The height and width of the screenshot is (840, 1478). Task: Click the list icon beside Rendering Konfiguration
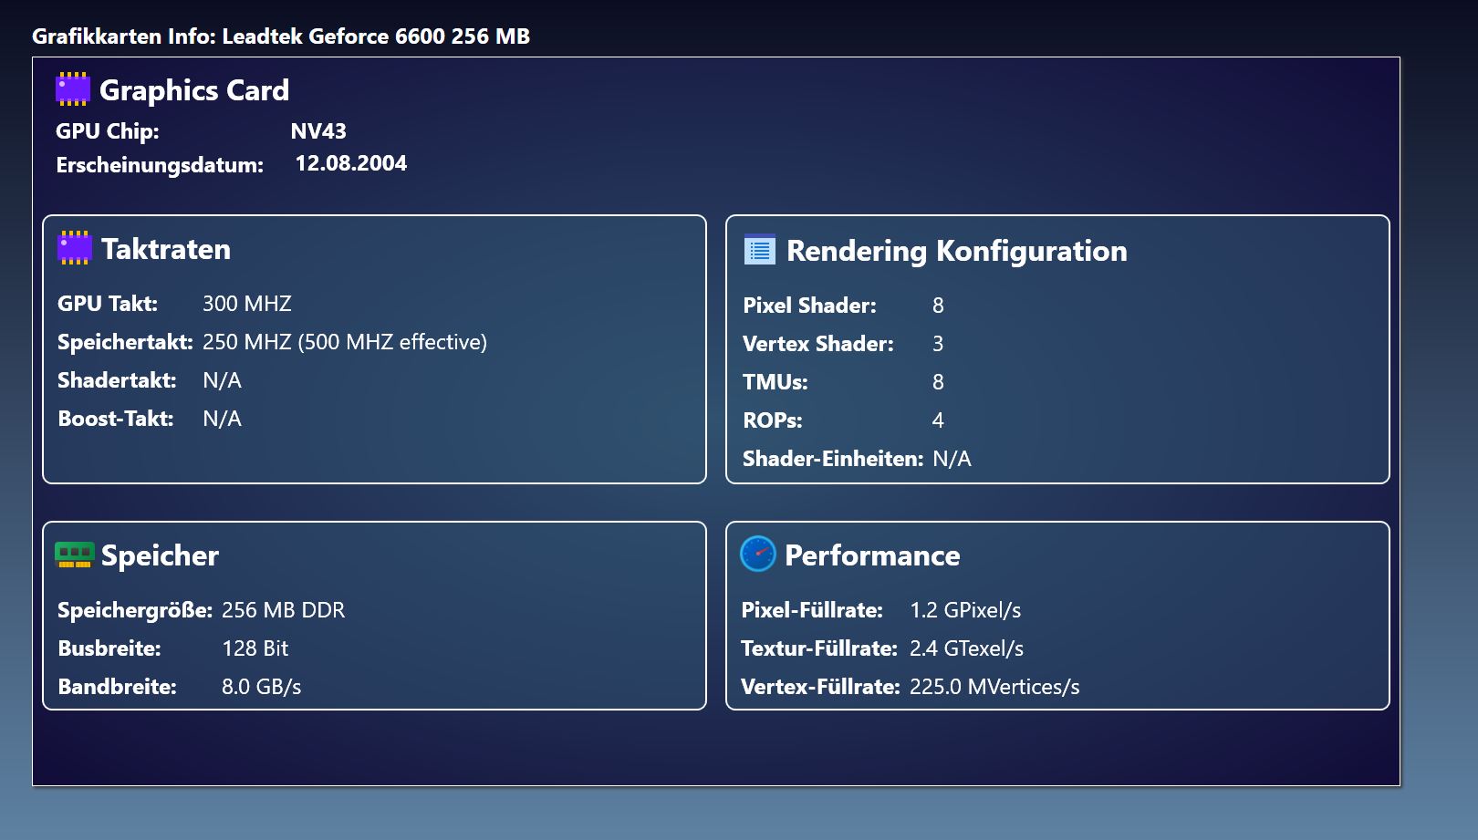760,249
